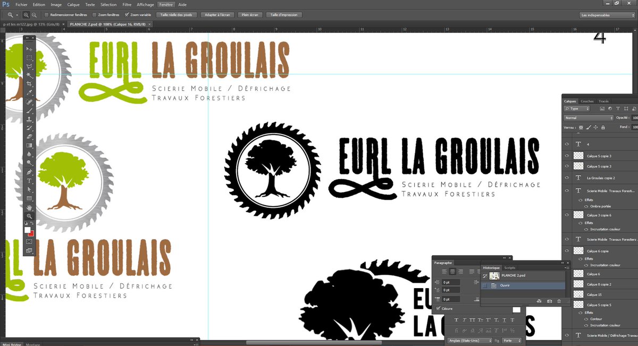Image resolution: width=638 pixels, height=346 pixels.
Task: Select the Rectangular Marquee tool
Action: pyautogui.click(x=29, y=57)
